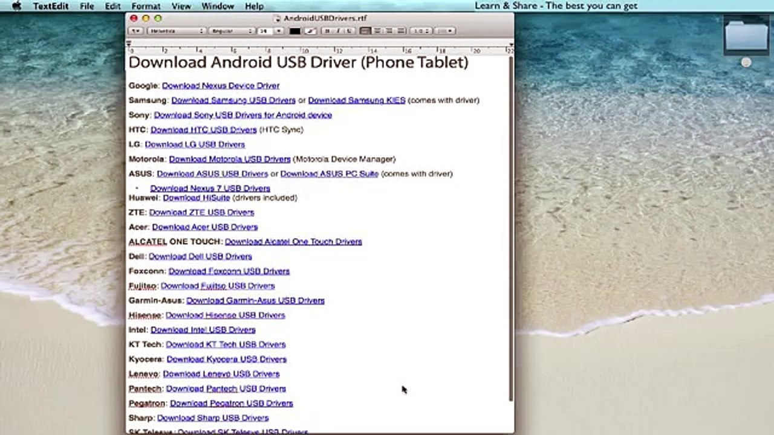Image resolution: width=774 pixels, height=435 pixels.
Task: Click the font size field showing 14
Action: pyautogui.click(x=266, y=31)
